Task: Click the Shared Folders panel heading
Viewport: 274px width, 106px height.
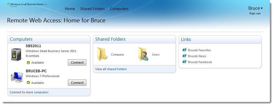Action: click(x=110, y=39)
